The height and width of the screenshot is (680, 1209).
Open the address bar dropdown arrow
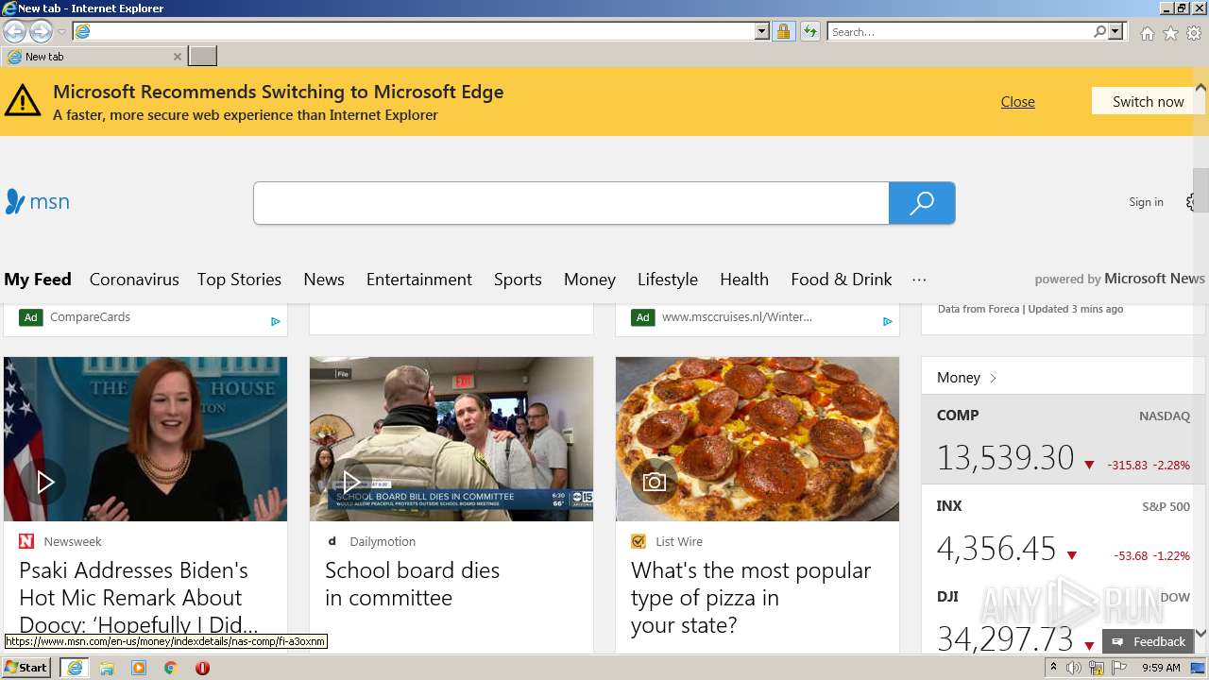762,32
